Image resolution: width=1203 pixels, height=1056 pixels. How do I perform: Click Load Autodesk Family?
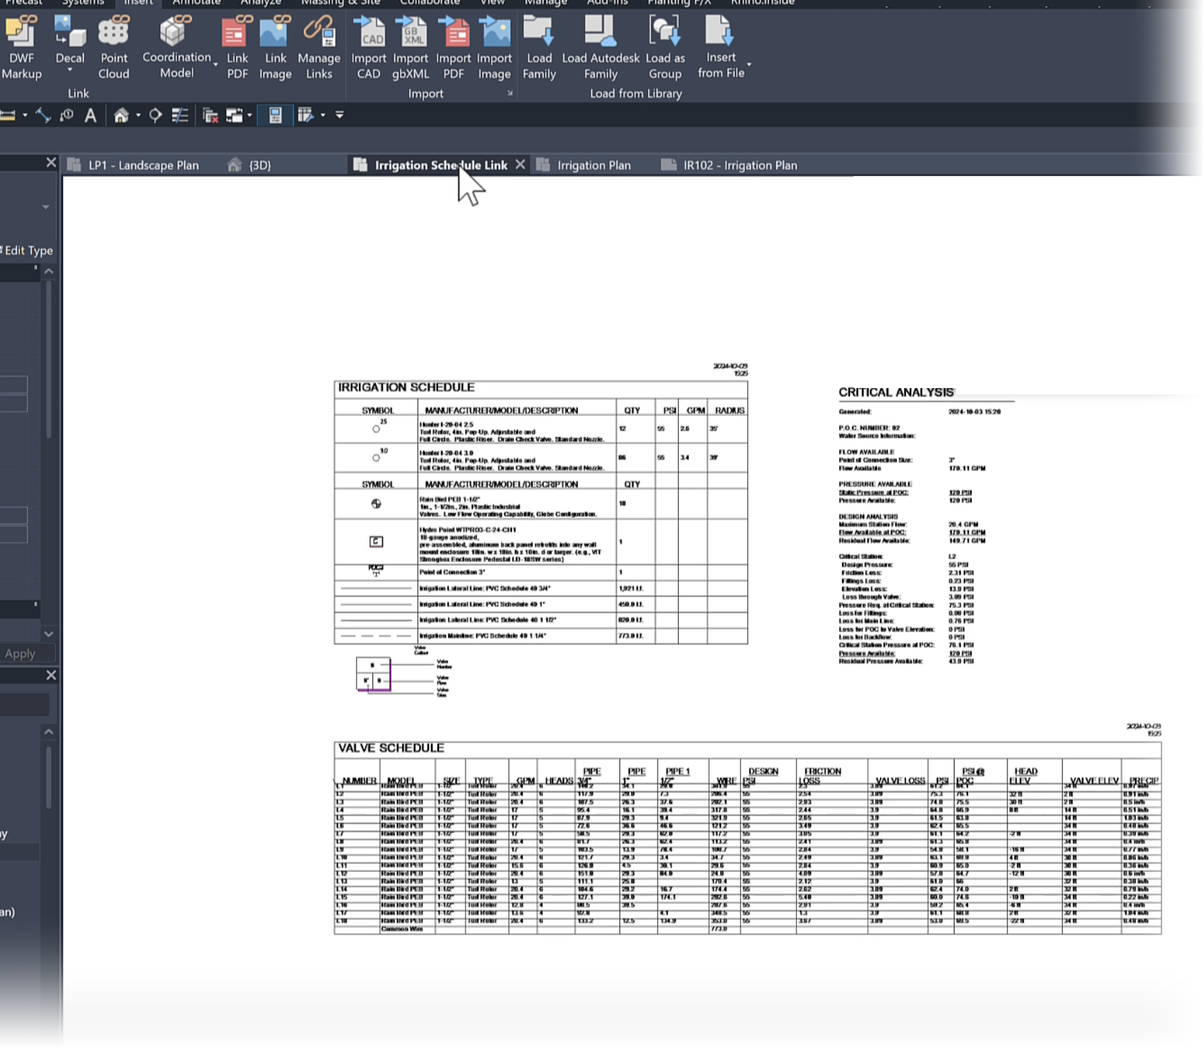[x=600, y=47]
